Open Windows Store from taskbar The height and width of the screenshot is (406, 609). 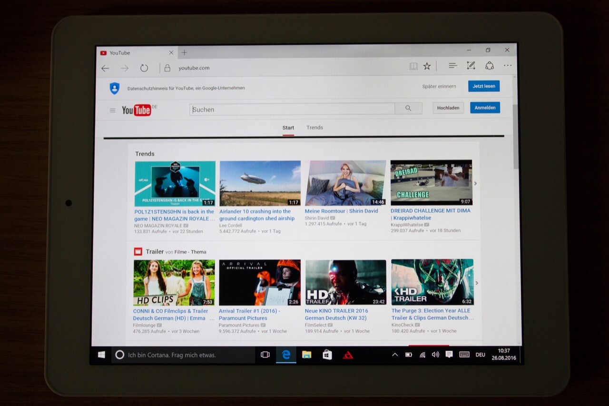(327, 355)
